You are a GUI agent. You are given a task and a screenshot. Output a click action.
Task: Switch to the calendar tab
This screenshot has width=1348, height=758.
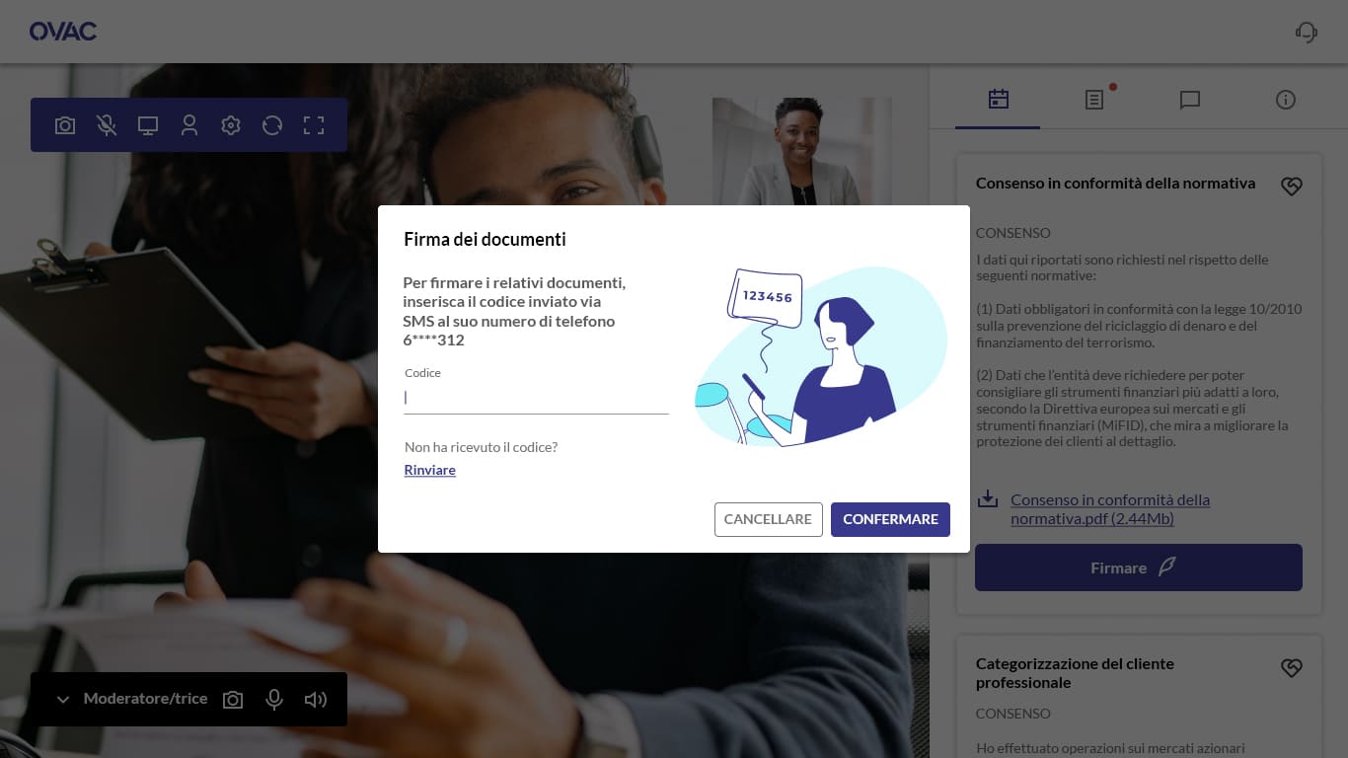click(999, 100)
